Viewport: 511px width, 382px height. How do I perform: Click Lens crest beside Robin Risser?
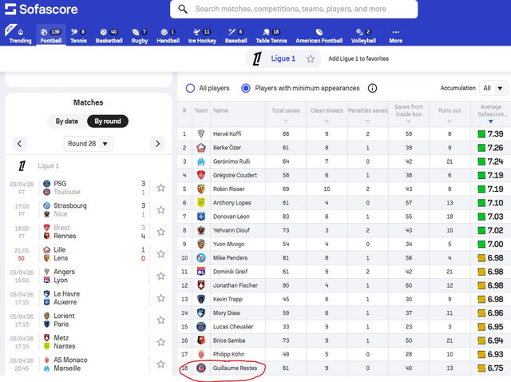click(x=201, y=189)
